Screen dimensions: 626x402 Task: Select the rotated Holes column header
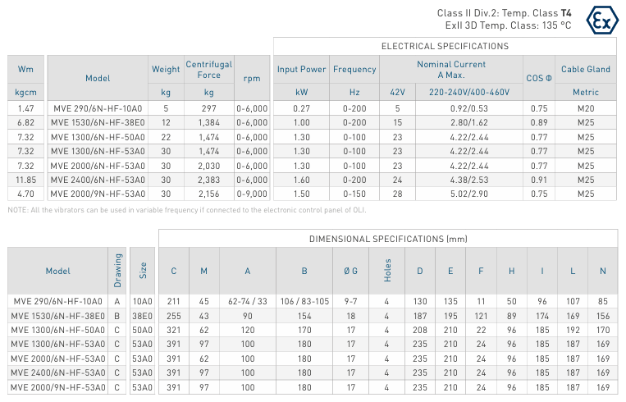point(387,271)
